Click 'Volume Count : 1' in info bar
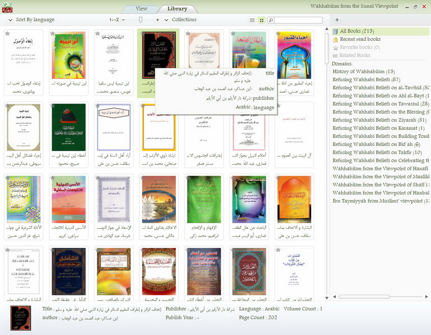The image size is (431, 335). (303, 309)
